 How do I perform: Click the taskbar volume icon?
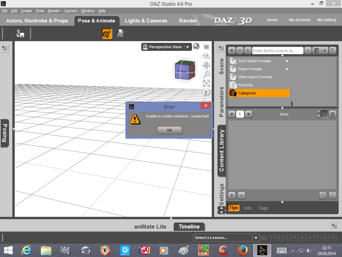(x=309, y=250)
